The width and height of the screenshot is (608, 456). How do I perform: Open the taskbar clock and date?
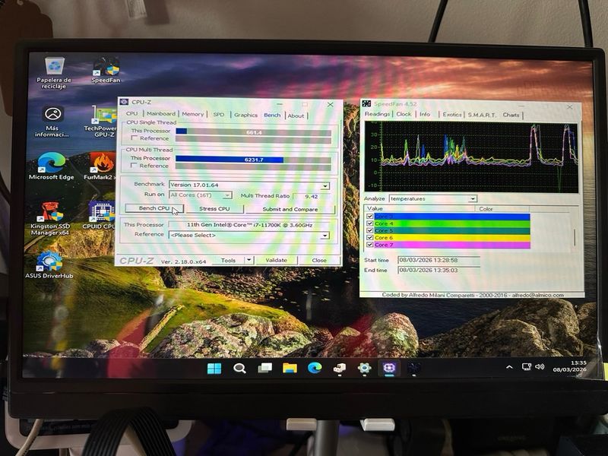pos(570,366)
